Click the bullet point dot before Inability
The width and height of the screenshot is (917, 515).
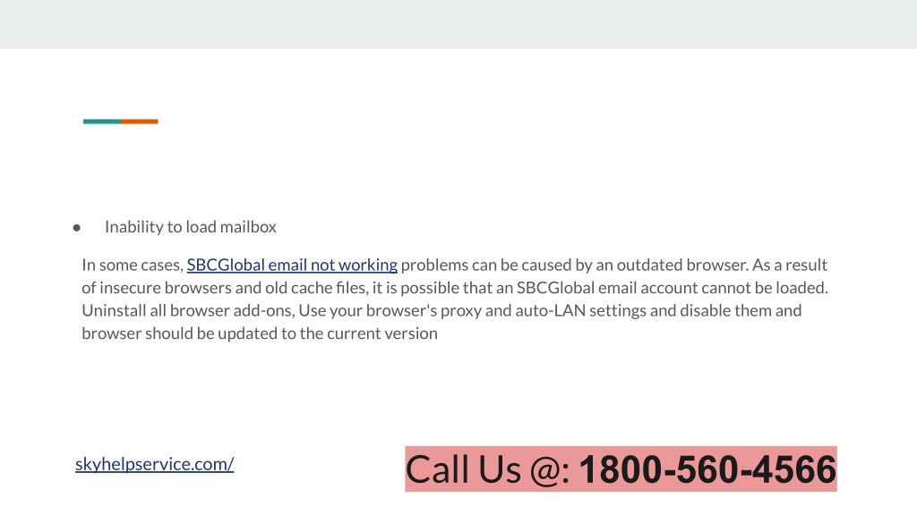[x=77, y=228]
